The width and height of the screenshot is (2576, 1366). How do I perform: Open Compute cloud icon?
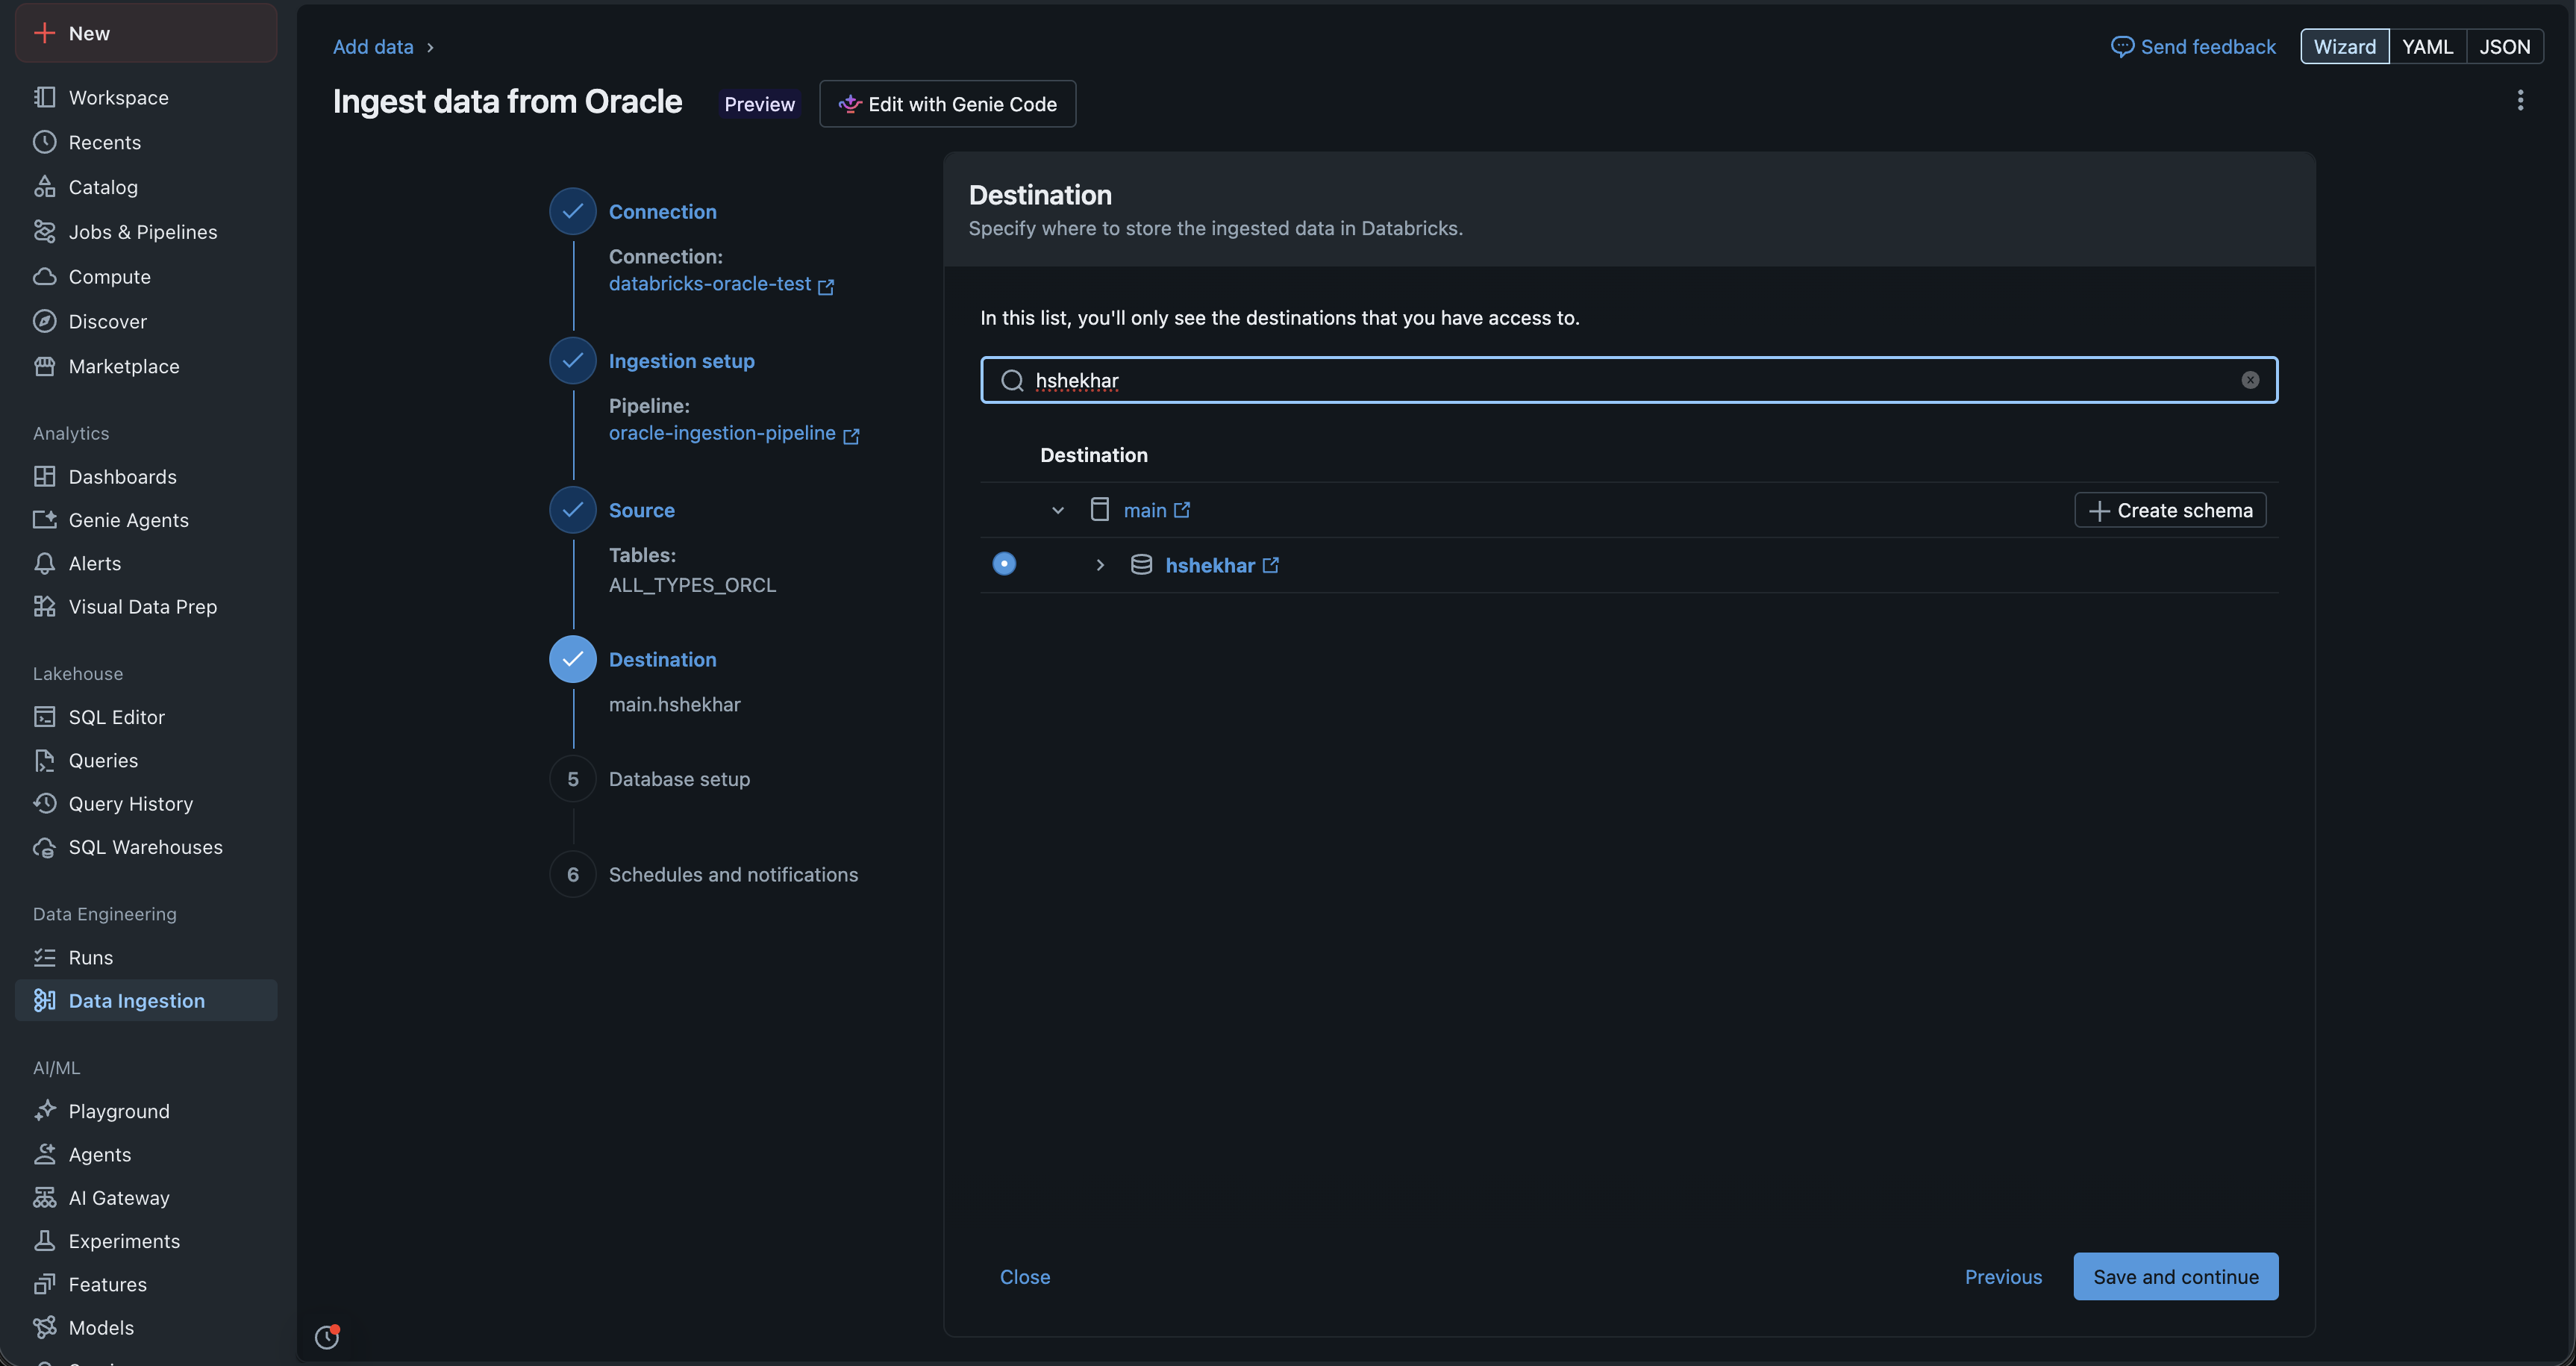pyautogui.click(x=44, y=277)
